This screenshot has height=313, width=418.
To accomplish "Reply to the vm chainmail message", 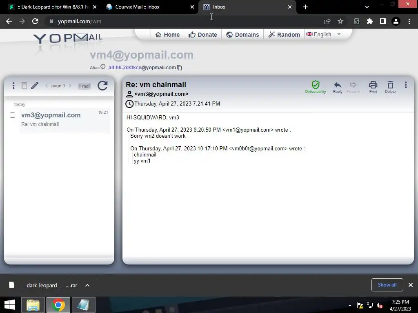I will 338,87.
